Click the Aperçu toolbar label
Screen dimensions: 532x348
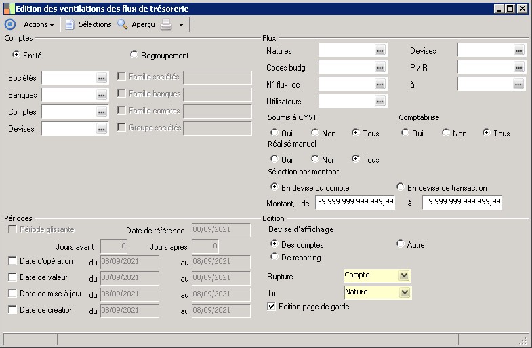pos(143,24)
